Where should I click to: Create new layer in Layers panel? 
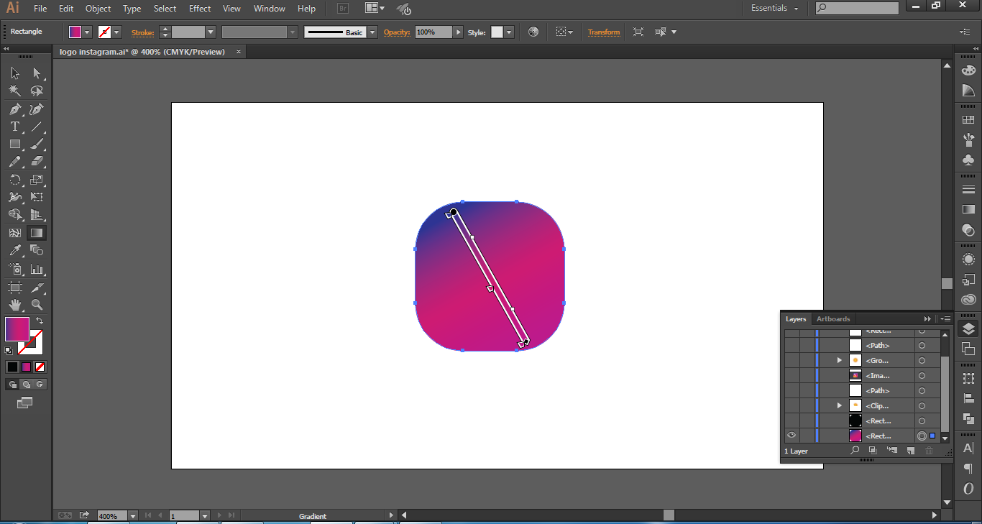pos(910,451)
